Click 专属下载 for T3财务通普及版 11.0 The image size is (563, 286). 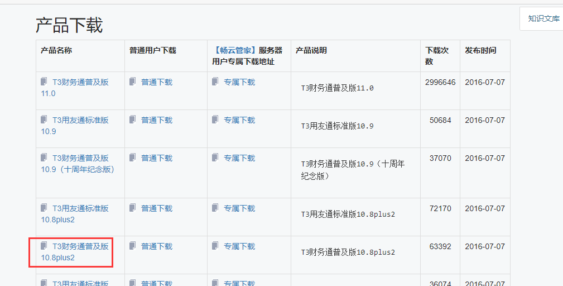tap(239, 82)
